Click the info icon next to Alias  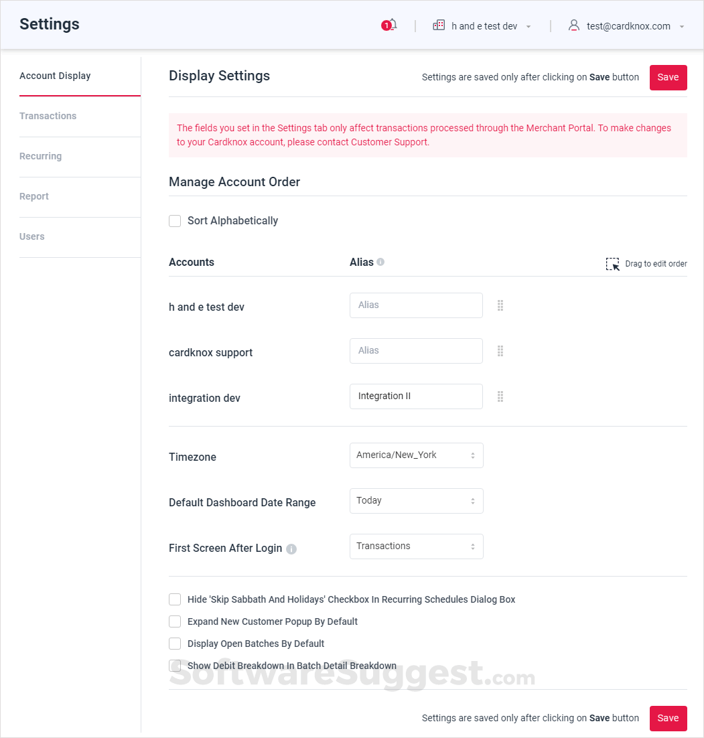[x=380, y=262]
